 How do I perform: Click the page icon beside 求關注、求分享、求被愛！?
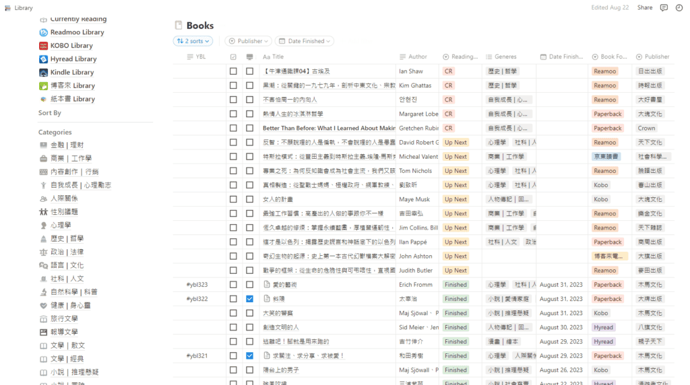coord(267,355)
